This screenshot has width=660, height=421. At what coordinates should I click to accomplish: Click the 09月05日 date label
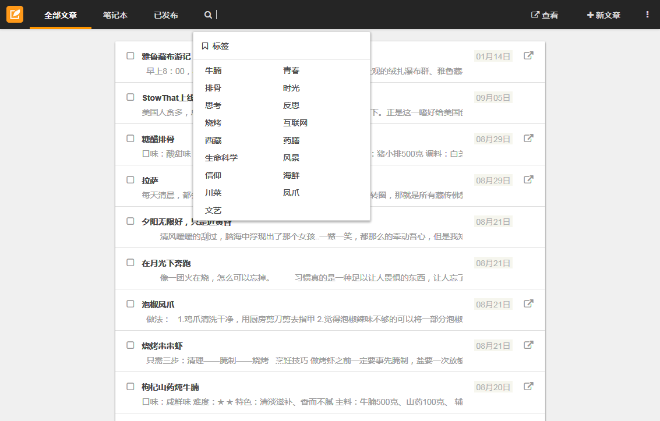coord(493,98)
